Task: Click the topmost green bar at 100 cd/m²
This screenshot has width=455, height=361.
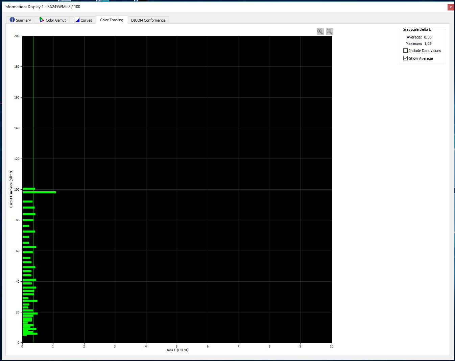Action: tap(29, 189)
